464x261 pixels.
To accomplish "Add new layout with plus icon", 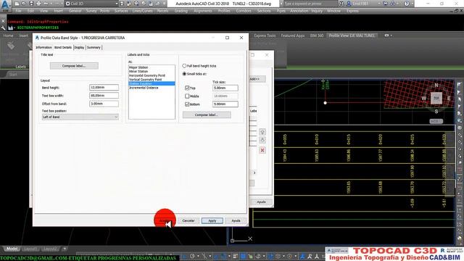I will click(x=65, y=249).
